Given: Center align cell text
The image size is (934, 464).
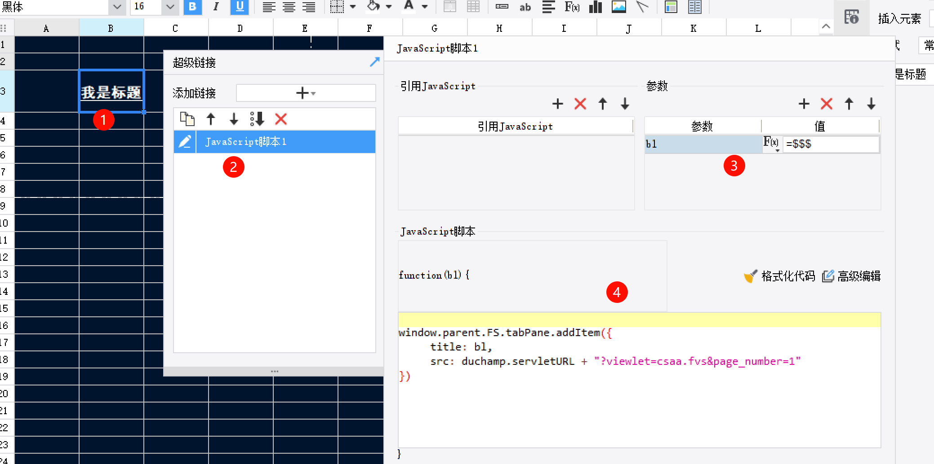Looking at the screenshot, I should [x=289, y=7].
